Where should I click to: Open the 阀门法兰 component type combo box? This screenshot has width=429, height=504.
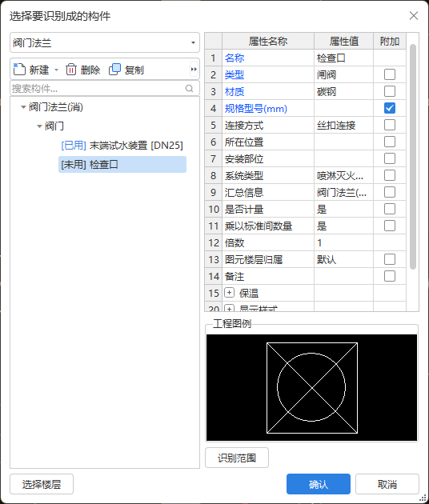tap(105, 42)
